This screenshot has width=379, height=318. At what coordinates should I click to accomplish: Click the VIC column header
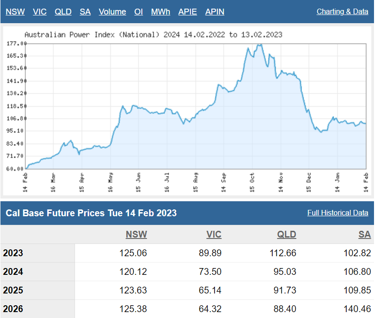click(x=214, y=234)
